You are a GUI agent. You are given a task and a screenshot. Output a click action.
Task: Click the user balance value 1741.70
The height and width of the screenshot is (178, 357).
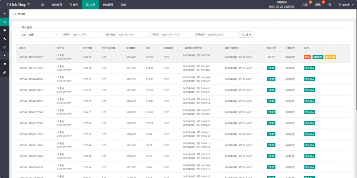tap(87, 156)
